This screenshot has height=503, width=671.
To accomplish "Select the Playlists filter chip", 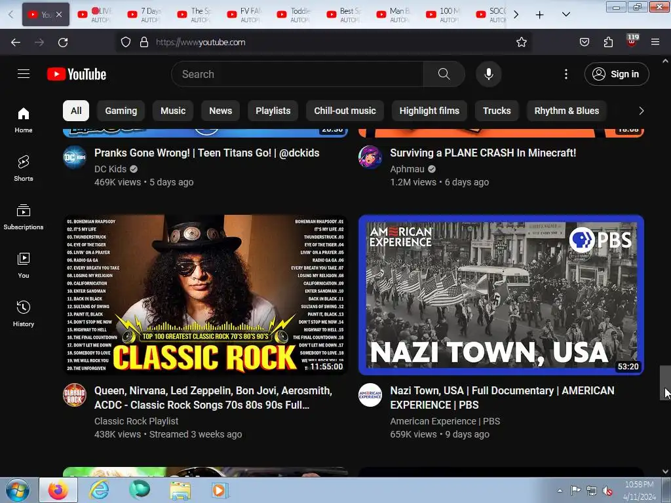I will point(273,111).
